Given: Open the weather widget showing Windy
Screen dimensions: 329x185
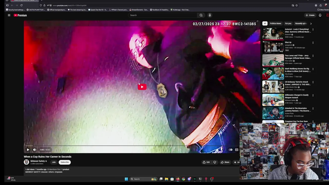Looking at the screenshot, I should point(11,179).
